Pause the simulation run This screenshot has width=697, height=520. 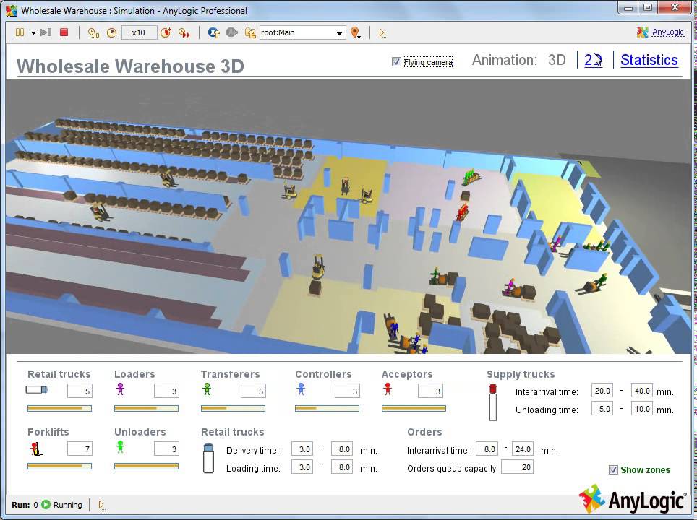(20, 32)
